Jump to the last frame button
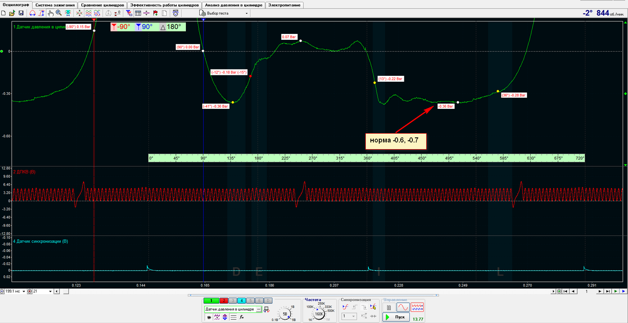 tap(608, 291)
